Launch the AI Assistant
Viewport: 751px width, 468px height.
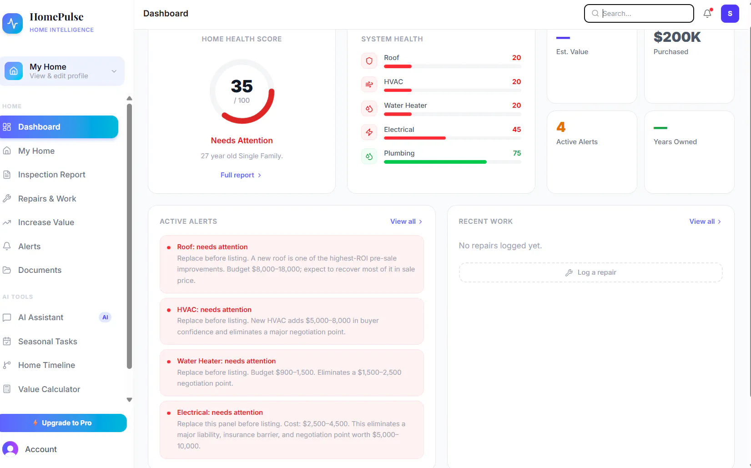59,317
